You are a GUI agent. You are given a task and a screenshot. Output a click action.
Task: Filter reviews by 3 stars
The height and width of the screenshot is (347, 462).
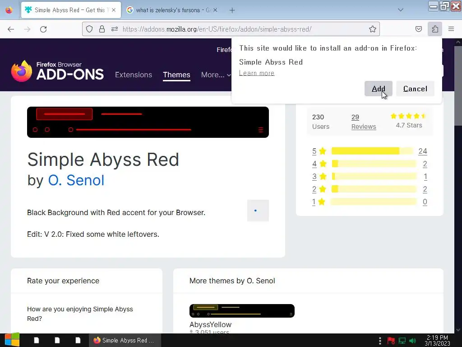coord(319,177)
